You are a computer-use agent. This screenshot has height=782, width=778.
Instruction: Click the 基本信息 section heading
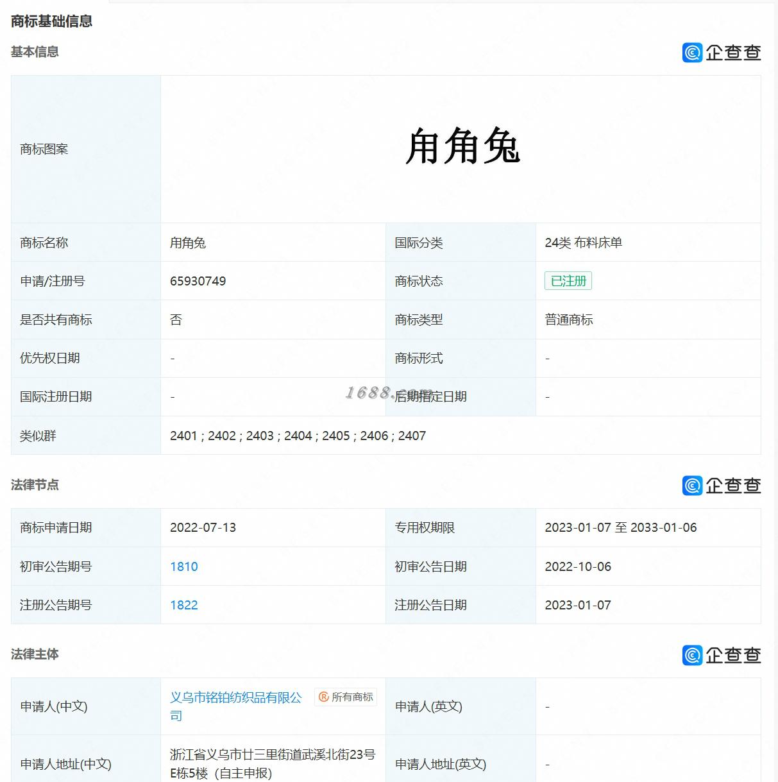[35, 52]
